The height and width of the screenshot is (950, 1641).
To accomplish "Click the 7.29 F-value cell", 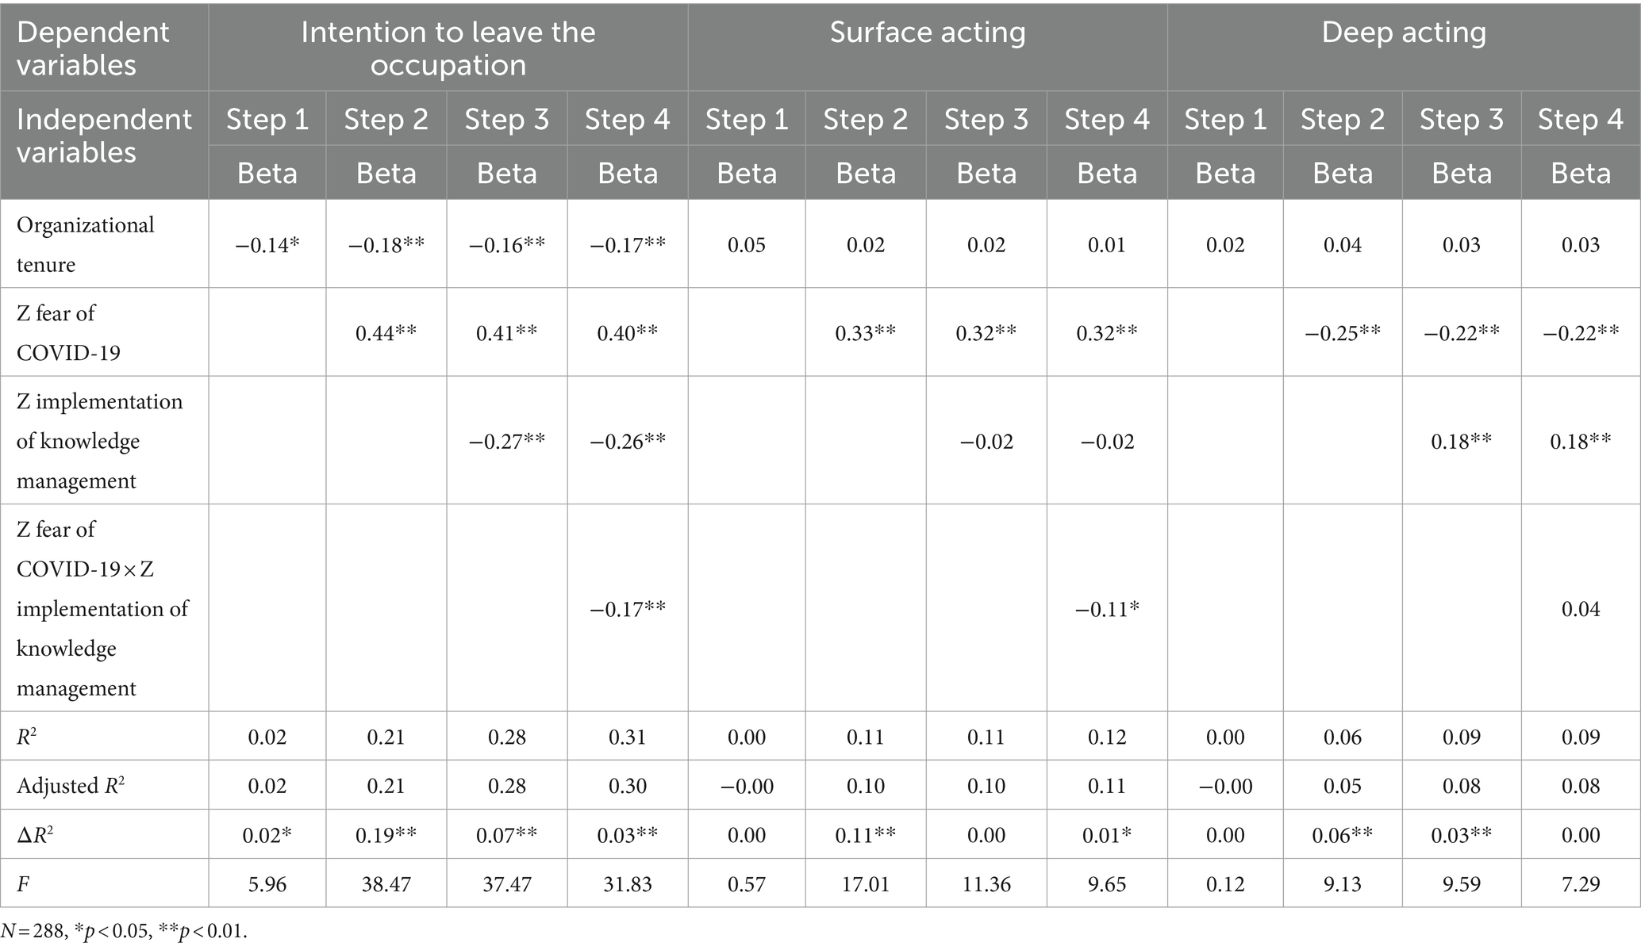I will pyautogui.click(x=1581, y=883).
